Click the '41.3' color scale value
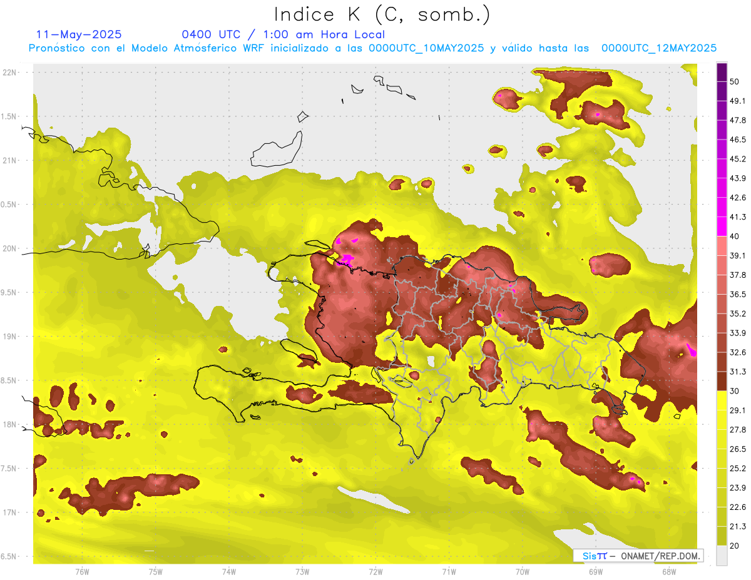751x580 pixels. (738, 217)
